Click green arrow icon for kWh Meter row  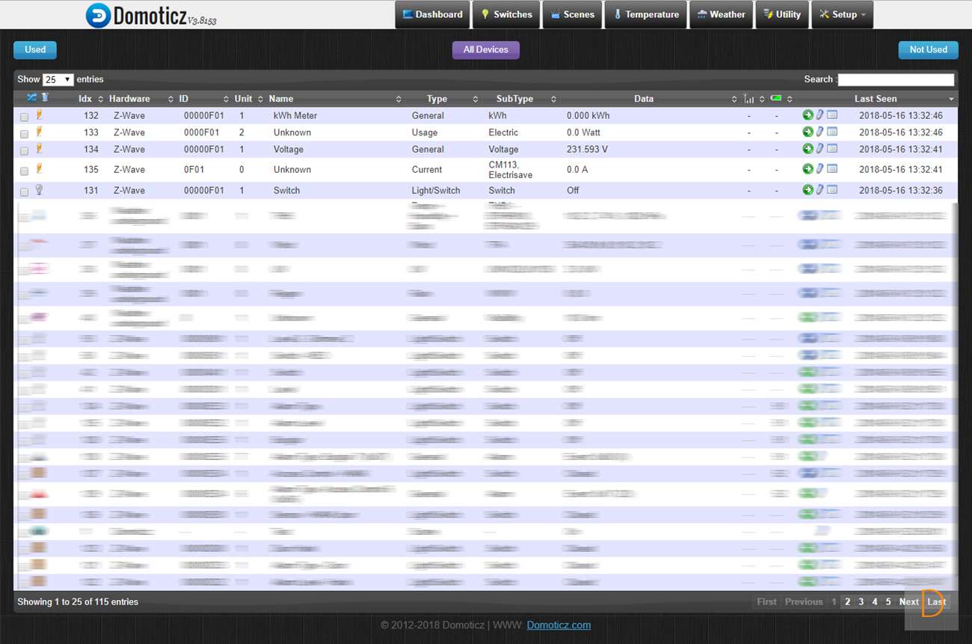point(808,115)
